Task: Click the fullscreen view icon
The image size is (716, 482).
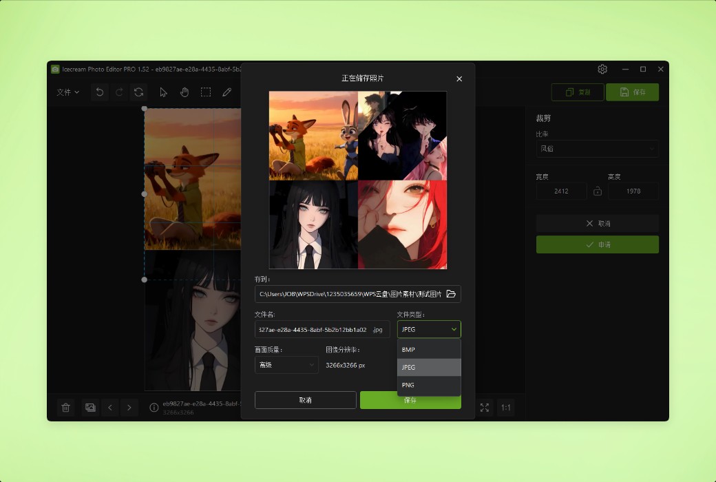Action: [484, 408]
